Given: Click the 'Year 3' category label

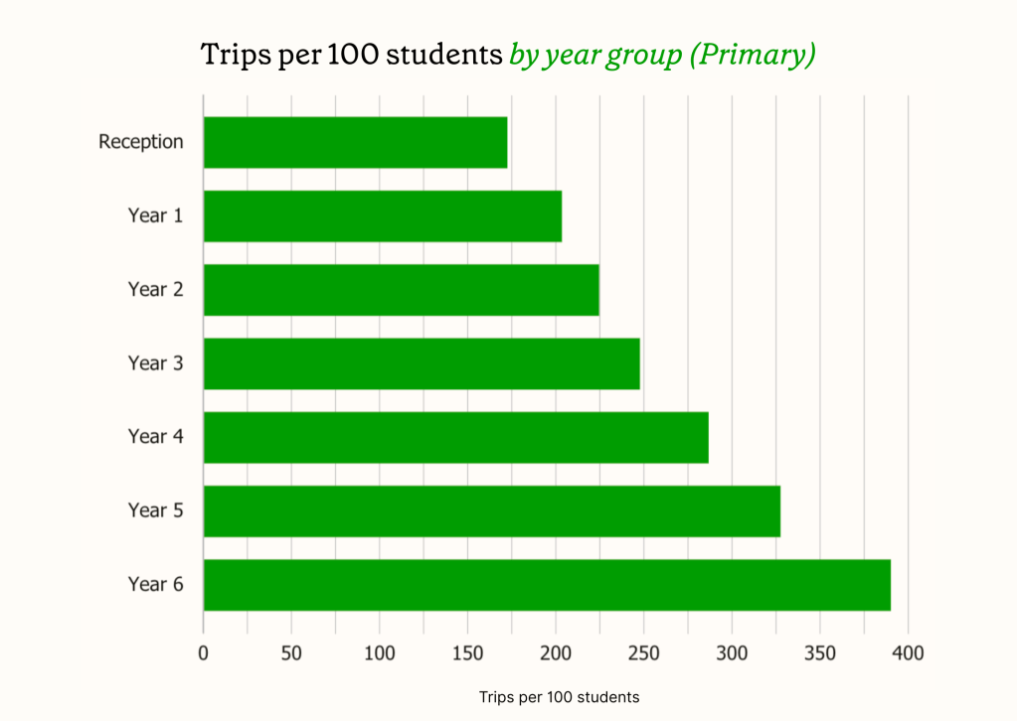Looking at the screenshot, I should click(x=156, y=363).
